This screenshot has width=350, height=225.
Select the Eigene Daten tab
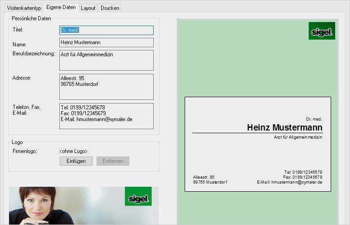coord(61,7)
